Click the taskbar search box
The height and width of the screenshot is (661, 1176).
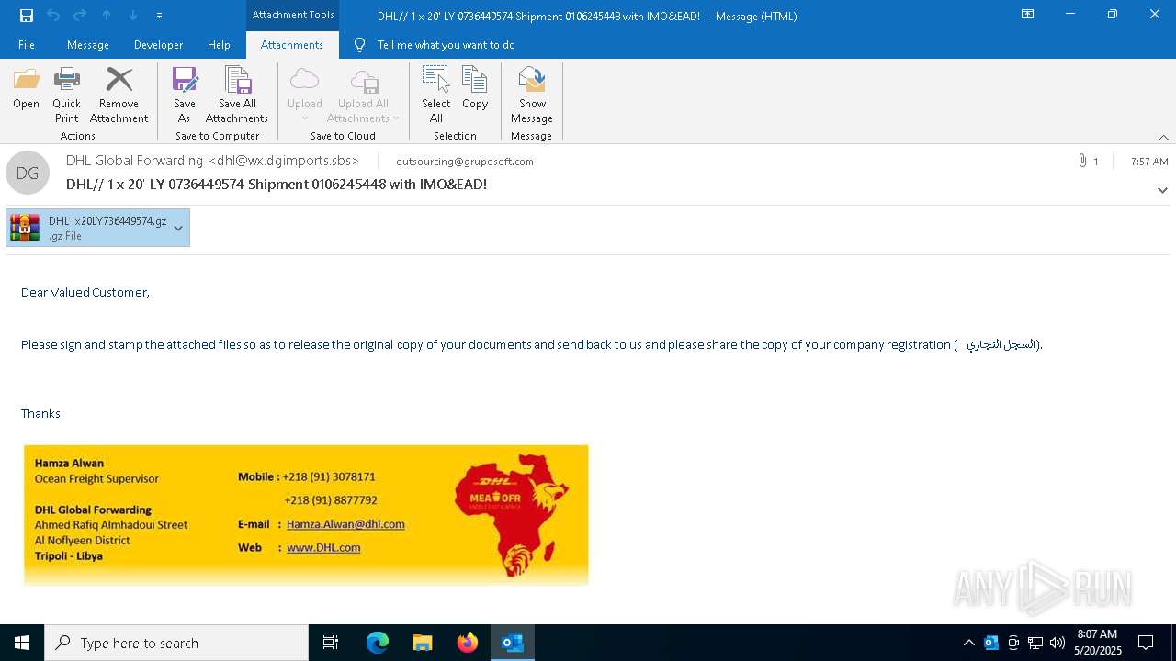coord(176,643)
